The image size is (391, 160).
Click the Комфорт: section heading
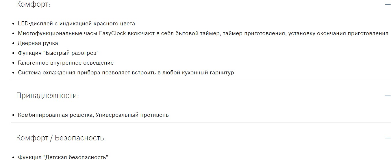(33, 4)
